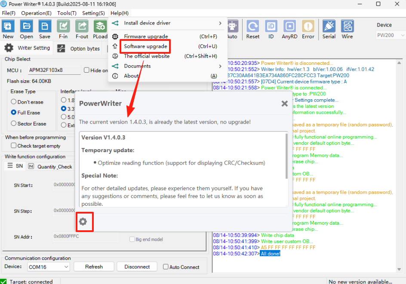Open the PW200 Device dropdown

coord(391,35)
